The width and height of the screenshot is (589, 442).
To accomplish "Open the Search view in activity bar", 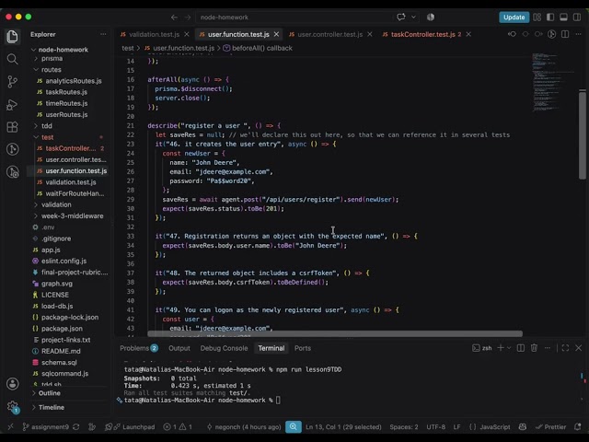I will click(x=12, y=59).
